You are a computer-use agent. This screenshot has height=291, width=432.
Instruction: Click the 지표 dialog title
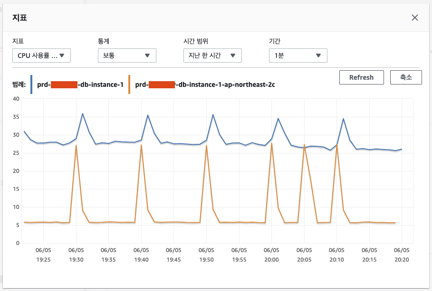(19, 18)
